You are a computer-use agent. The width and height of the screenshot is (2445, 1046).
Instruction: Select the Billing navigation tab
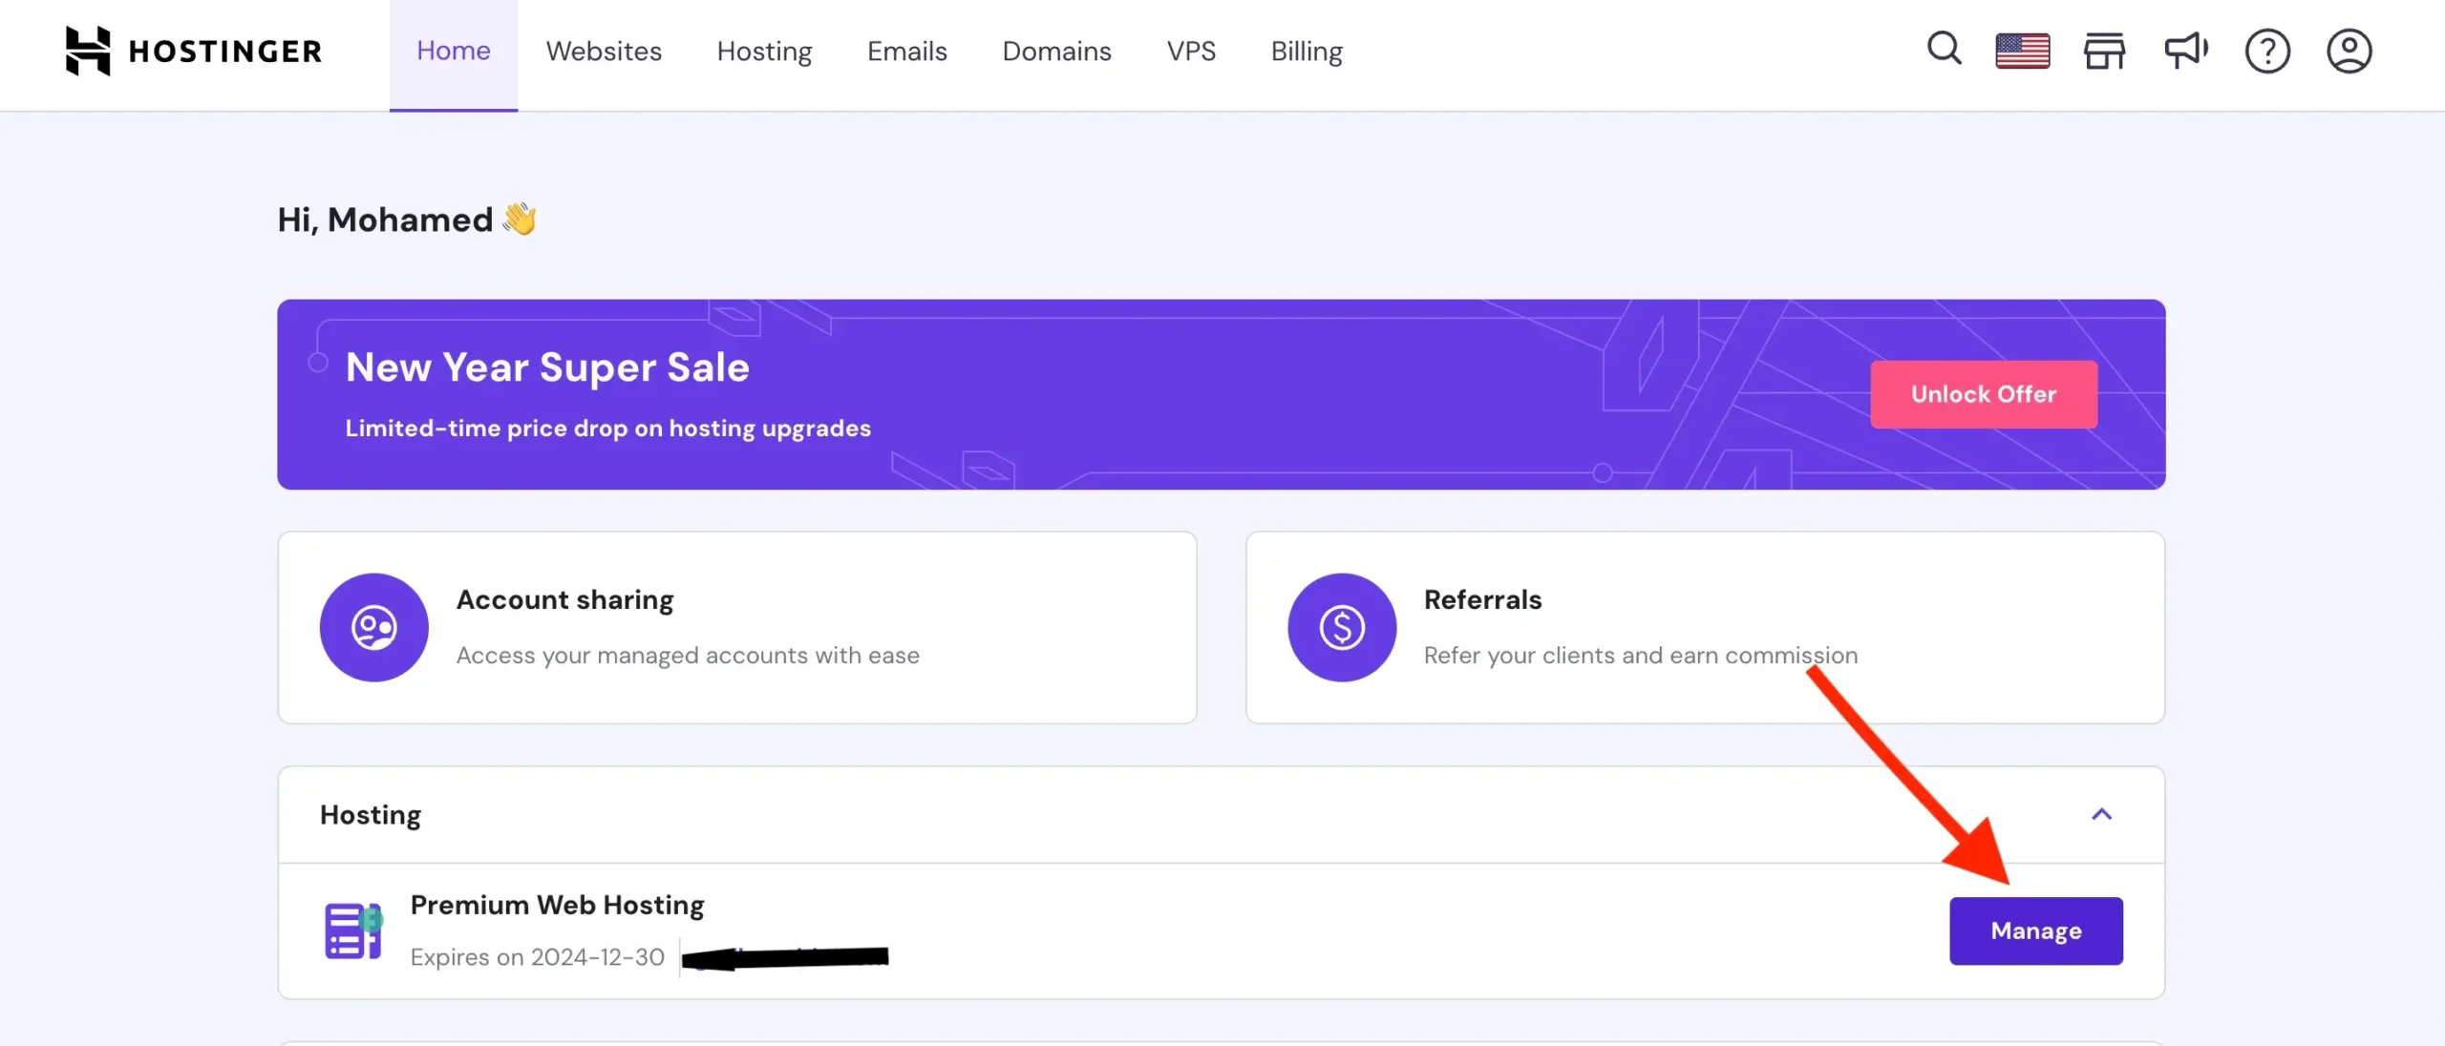[x=1307, y=52]
